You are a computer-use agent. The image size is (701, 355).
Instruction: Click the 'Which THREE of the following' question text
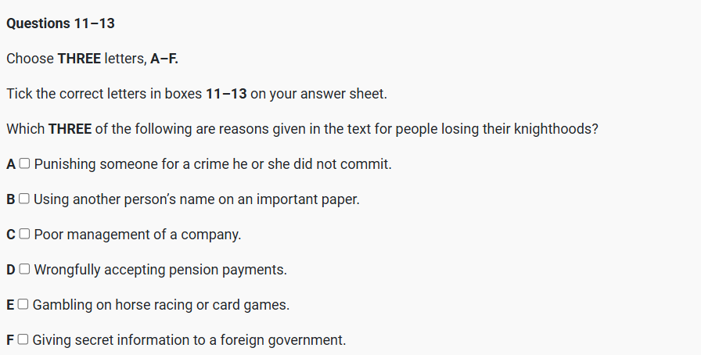[302, 129]
